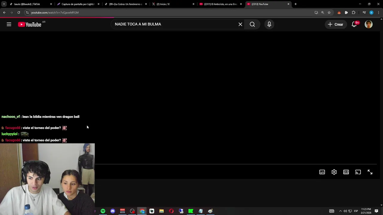The width and height of the screenshot is (383, 215).
Task: Start voice search with the microphone
Action: point(269,24)
